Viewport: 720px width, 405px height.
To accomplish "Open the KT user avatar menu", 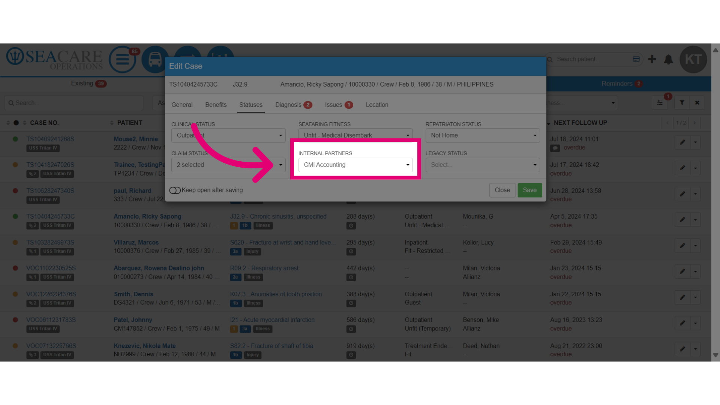I will point(693,59).
